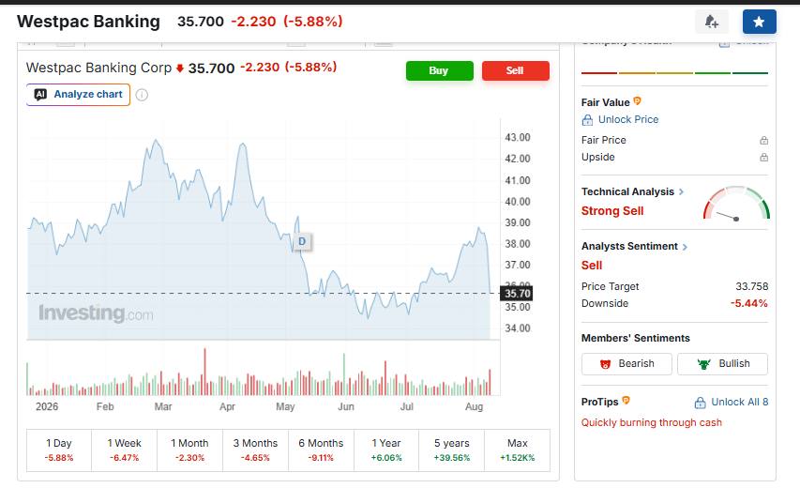Click the AI Analyze chart button
Image resolution: width=800 pixels, height=503 pixels.
(78, 95)
